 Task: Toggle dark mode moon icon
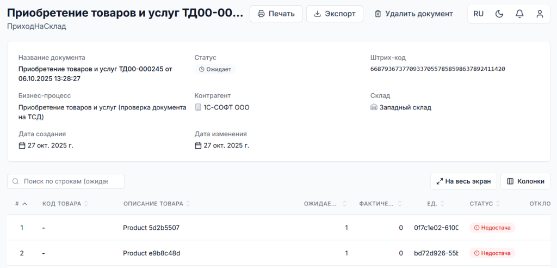click(499, 14)
